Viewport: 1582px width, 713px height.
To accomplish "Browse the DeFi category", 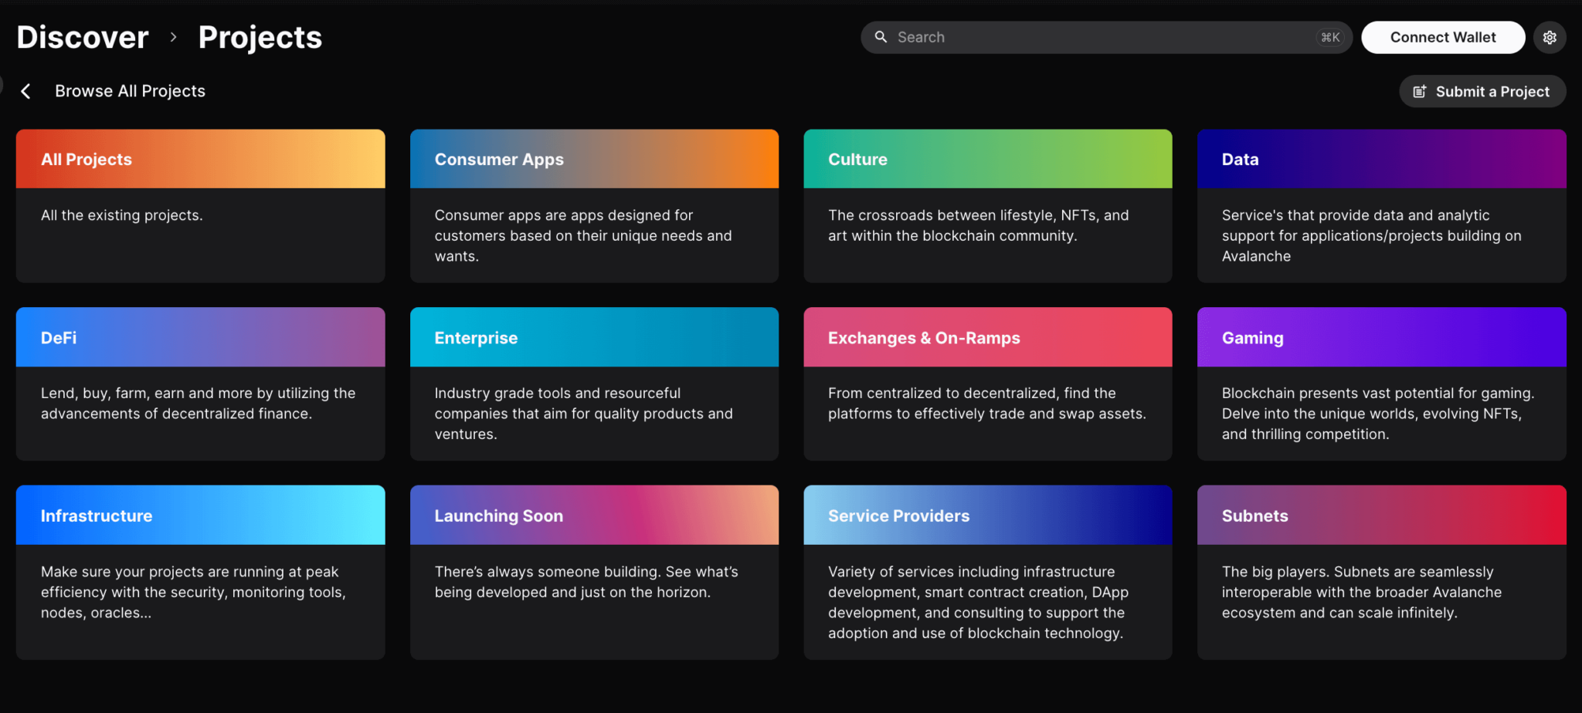I will click(x=200, y=384).
